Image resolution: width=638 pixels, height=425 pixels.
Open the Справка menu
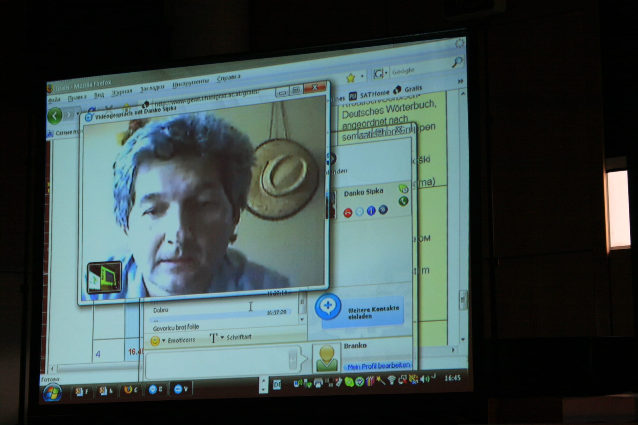(x=228, y=77)
